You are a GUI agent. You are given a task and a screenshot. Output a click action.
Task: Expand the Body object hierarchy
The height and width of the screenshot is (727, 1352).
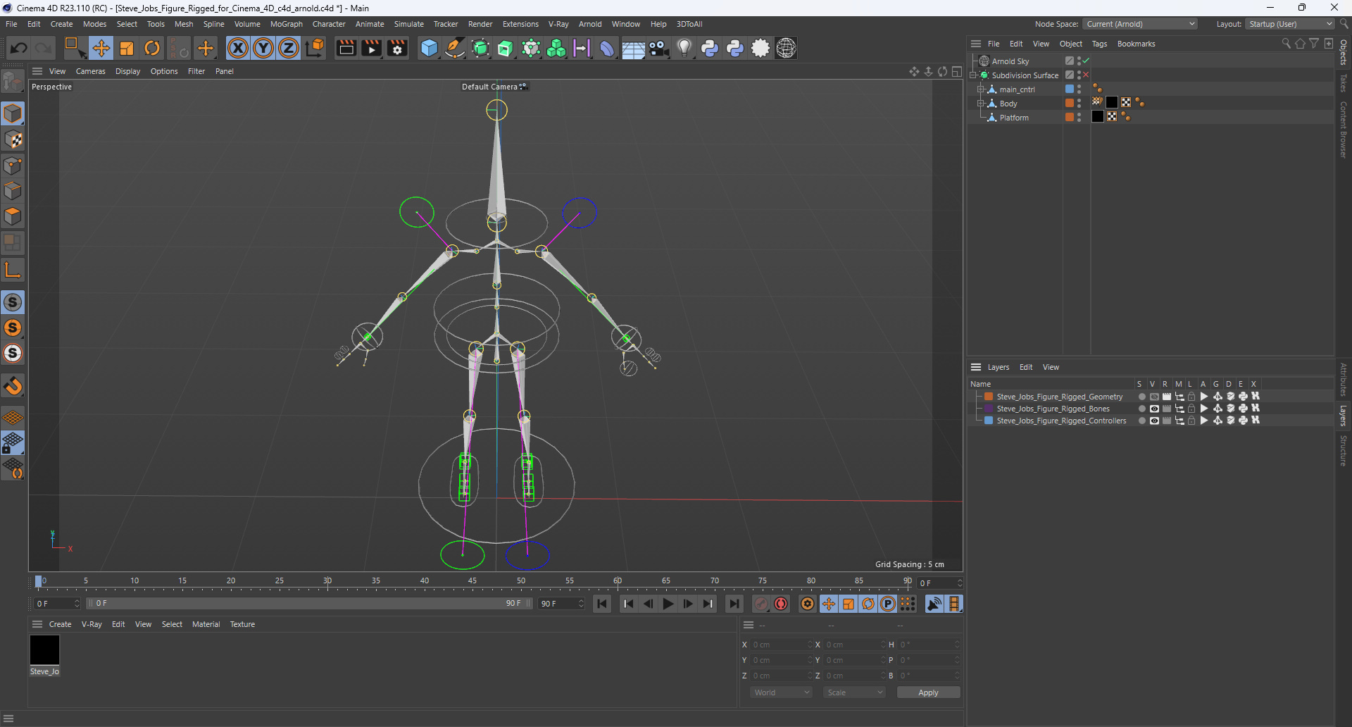[x=980, y=104]
